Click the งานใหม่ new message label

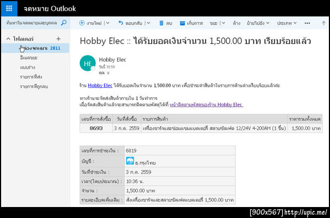coord(94,23)
